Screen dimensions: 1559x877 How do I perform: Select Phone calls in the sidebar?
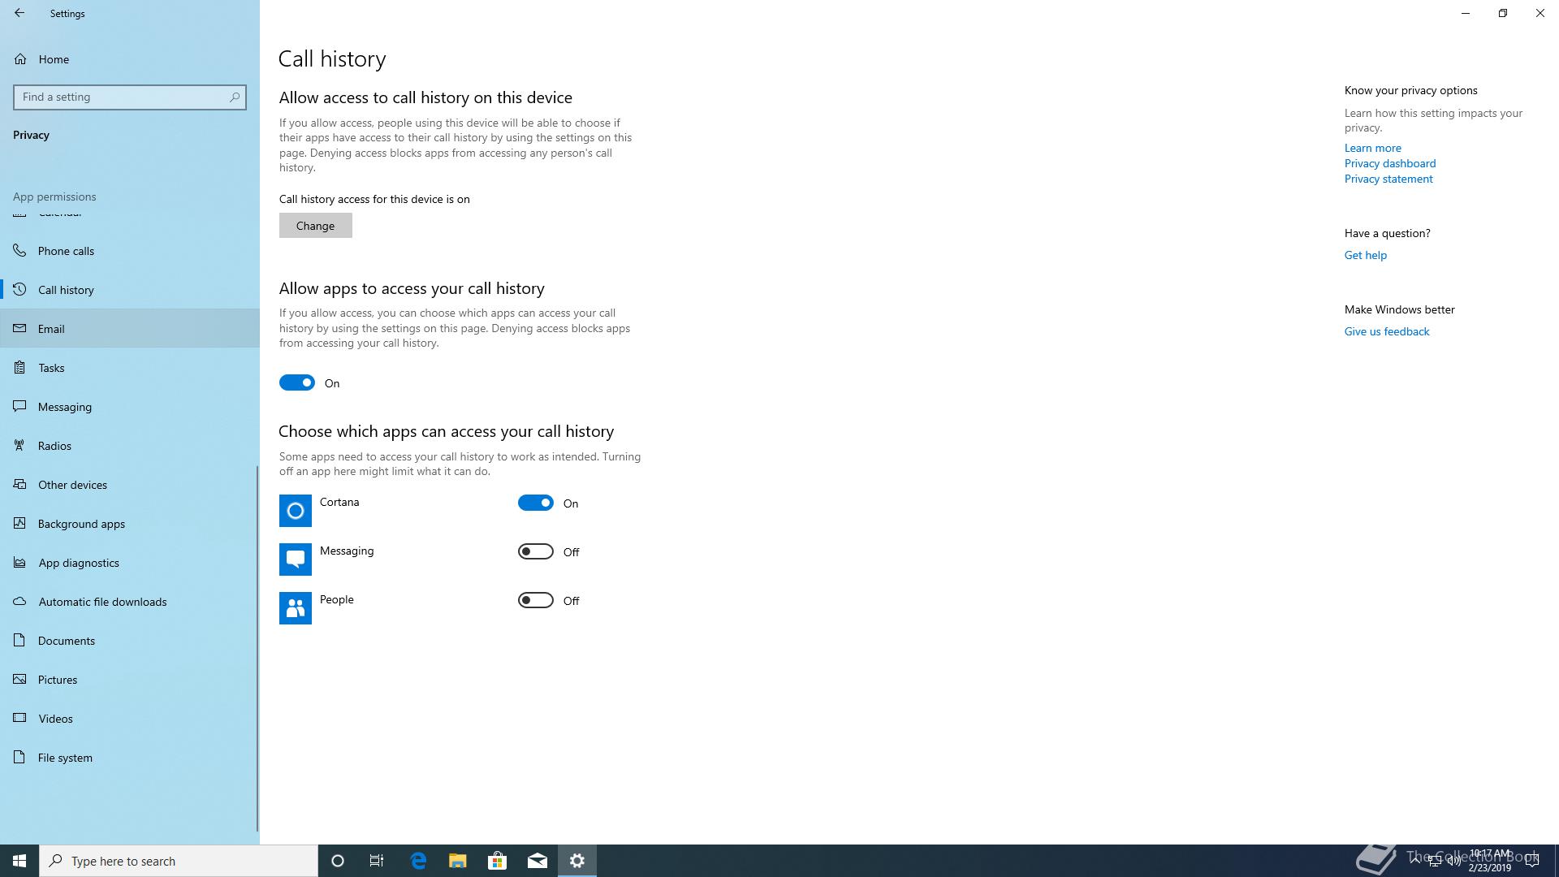66,251
